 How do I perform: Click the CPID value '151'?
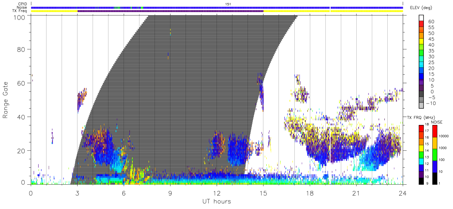tap(228, 4)
